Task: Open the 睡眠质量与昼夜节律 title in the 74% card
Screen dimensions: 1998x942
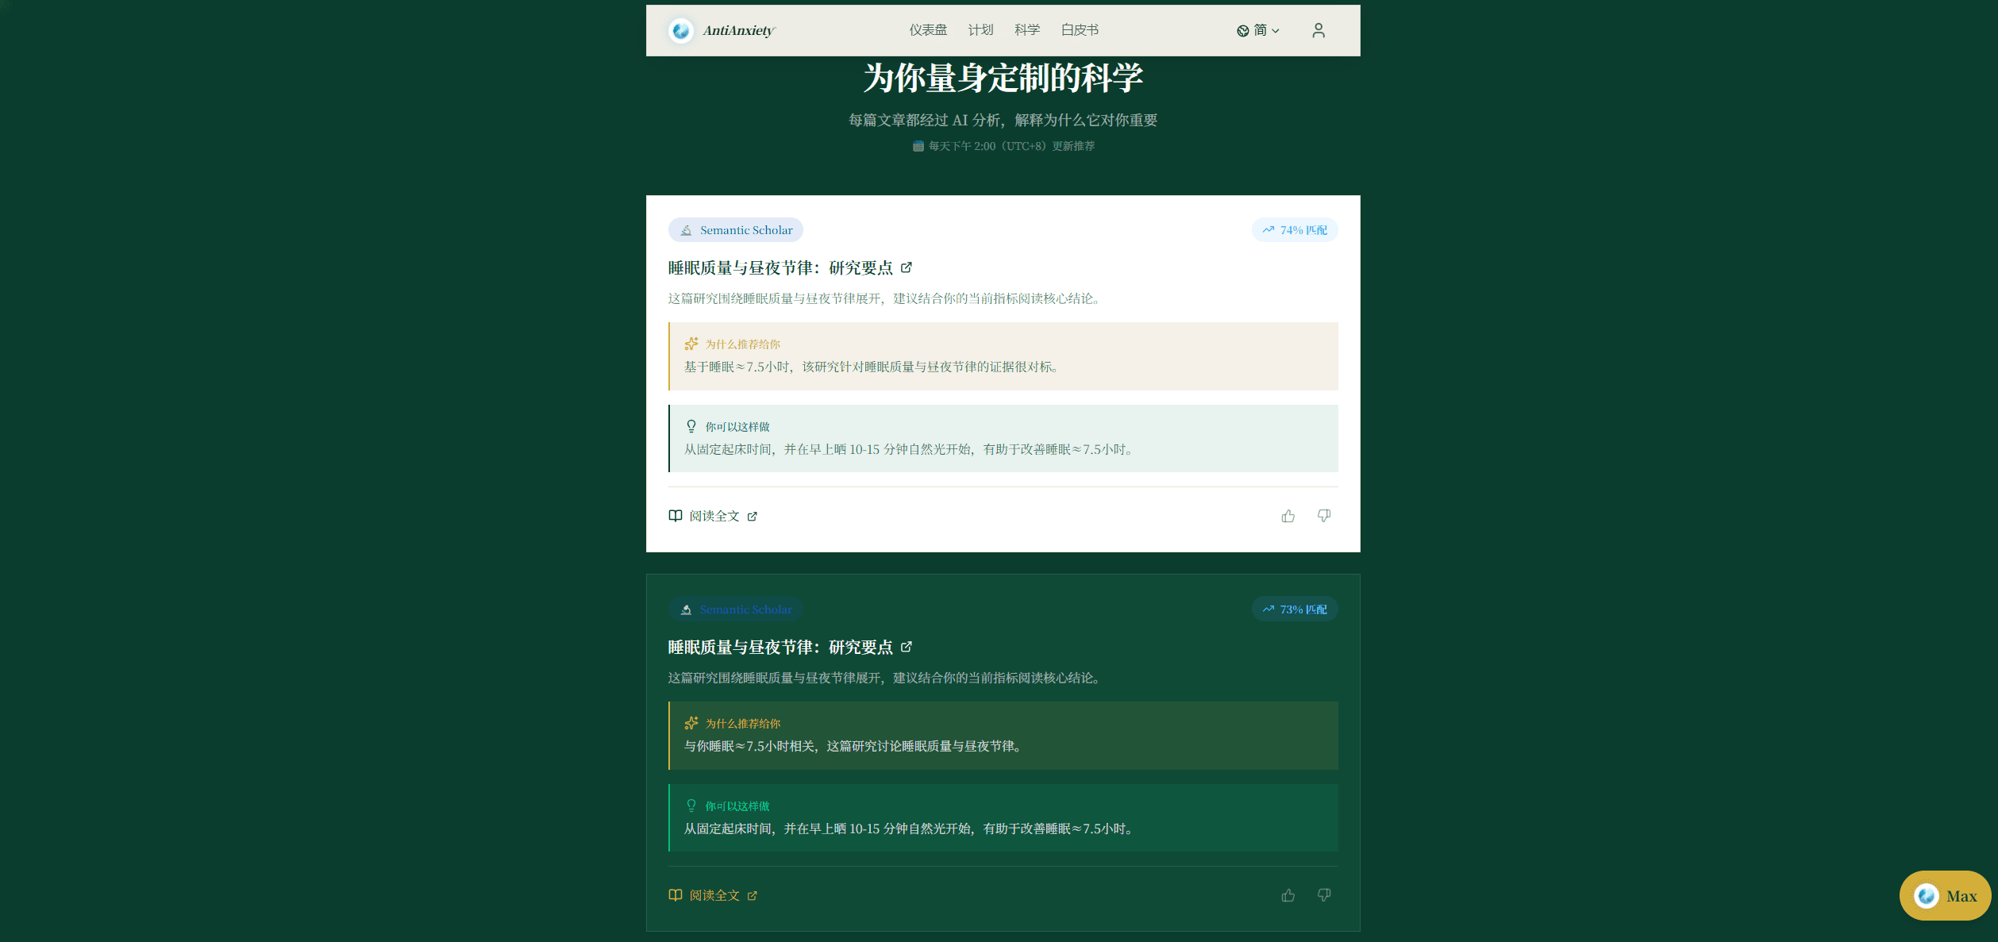Action: tap(780, 268)
